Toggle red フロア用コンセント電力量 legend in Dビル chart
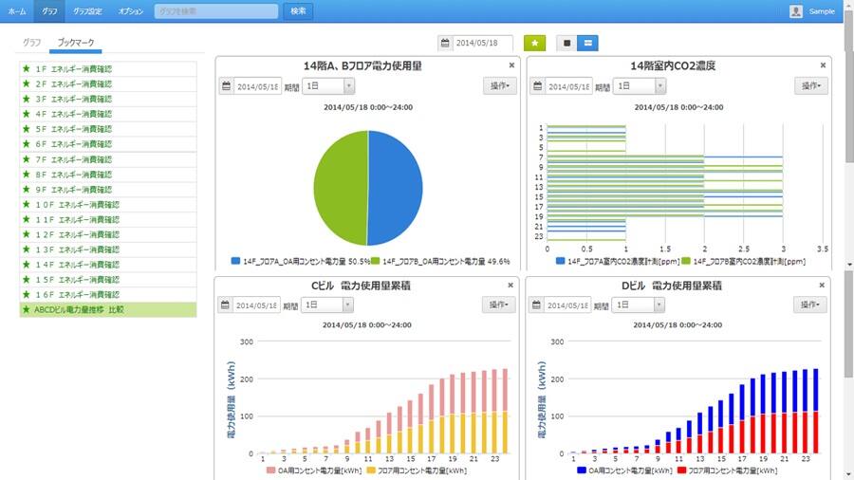This screenshot has width=854, height=480. 681,470
